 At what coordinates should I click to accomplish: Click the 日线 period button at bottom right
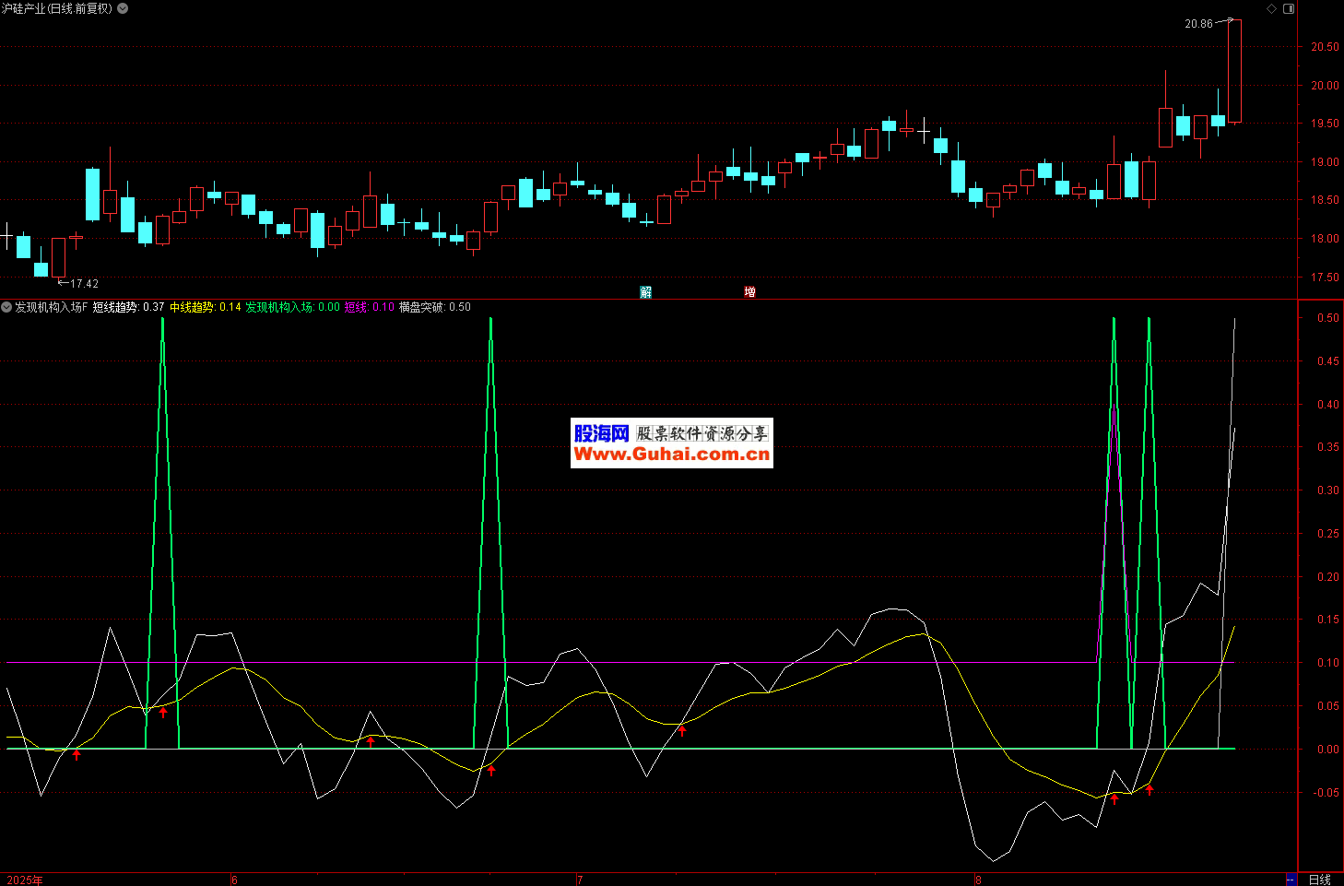1320,880
